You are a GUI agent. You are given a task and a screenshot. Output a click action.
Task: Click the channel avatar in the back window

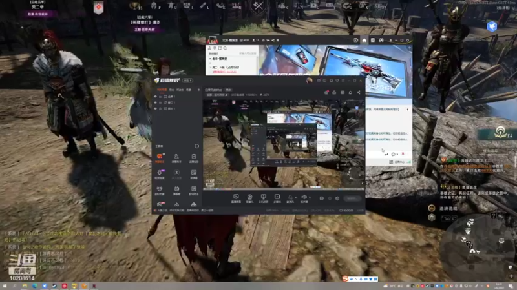click(x=213, y=40)
